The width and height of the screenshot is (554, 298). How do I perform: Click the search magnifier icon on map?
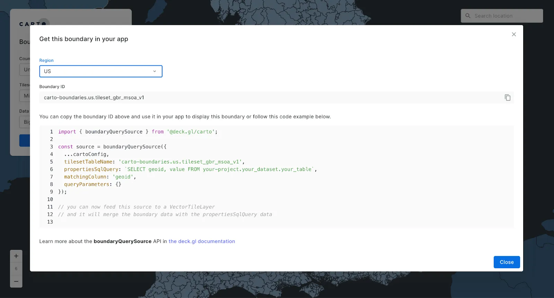(x=468, y=16)
